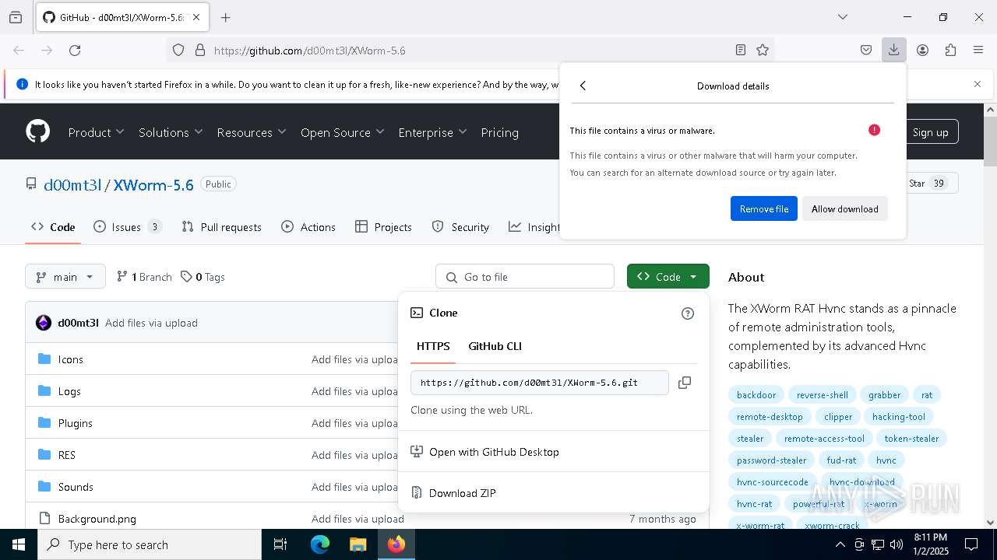Viewport: 997px width, 560px height.
Task: Expand the Enterprise menu
Action: (432, 132)
